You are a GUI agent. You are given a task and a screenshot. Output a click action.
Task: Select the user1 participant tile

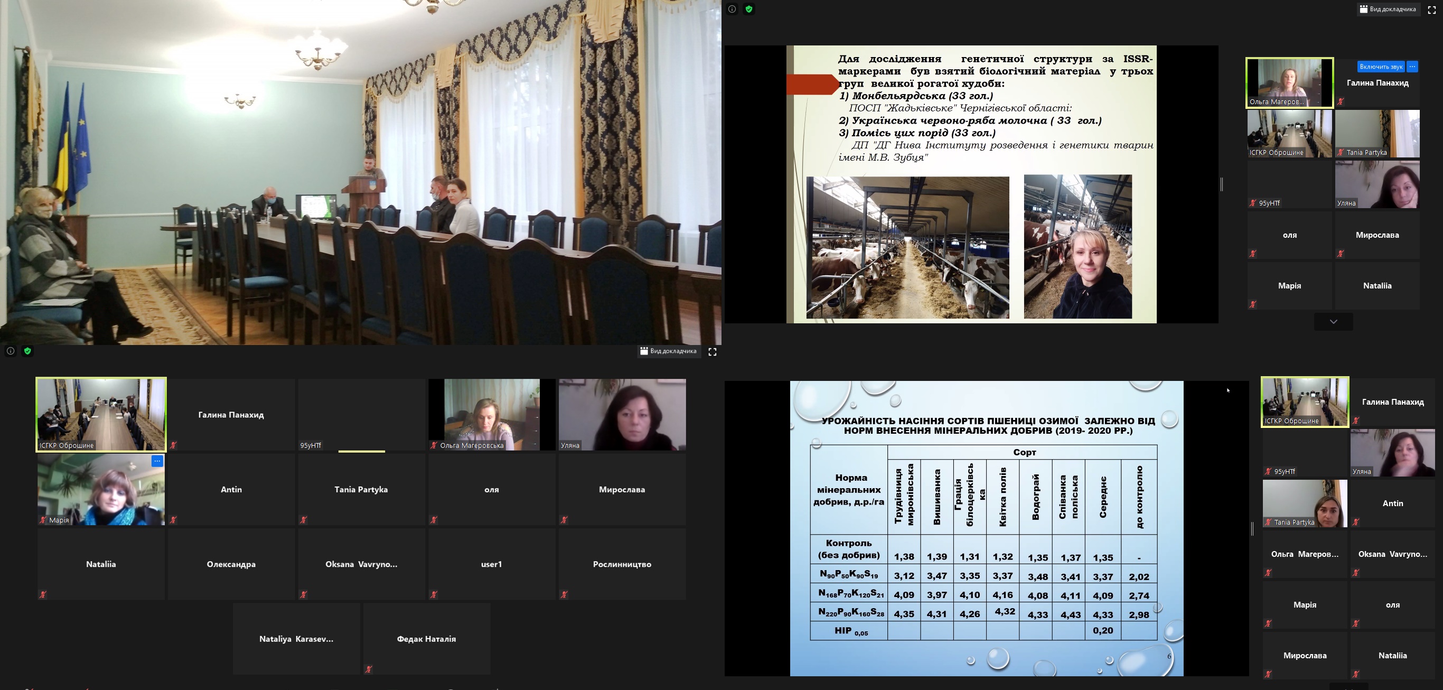(x=491, y=564)
